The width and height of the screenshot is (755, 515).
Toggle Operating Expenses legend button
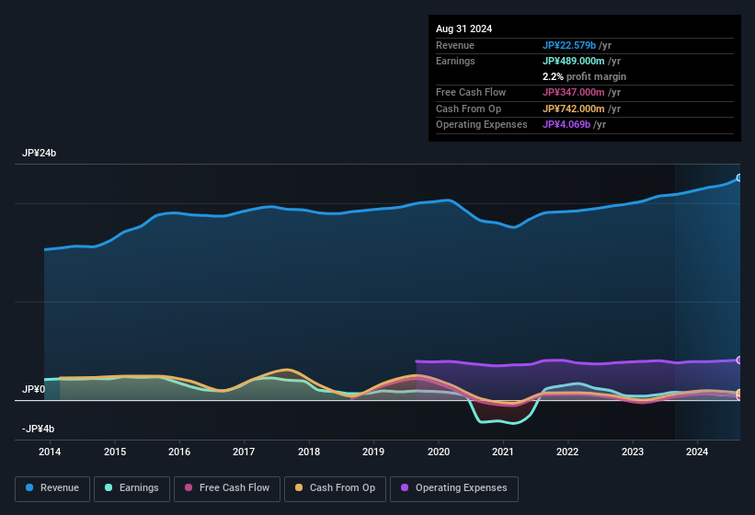[453, 488]
